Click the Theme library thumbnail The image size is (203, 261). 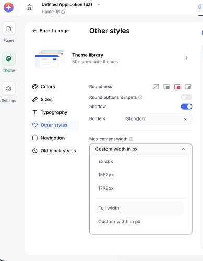50,58
